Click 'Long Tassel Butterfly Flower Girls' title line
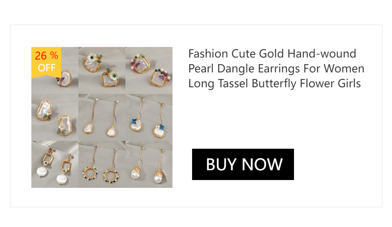 tap(274, 83)
